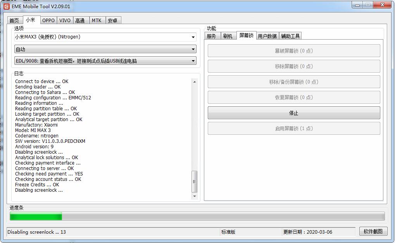Switch to the 安卓 tab
The image size is (395, 243).
113,21
